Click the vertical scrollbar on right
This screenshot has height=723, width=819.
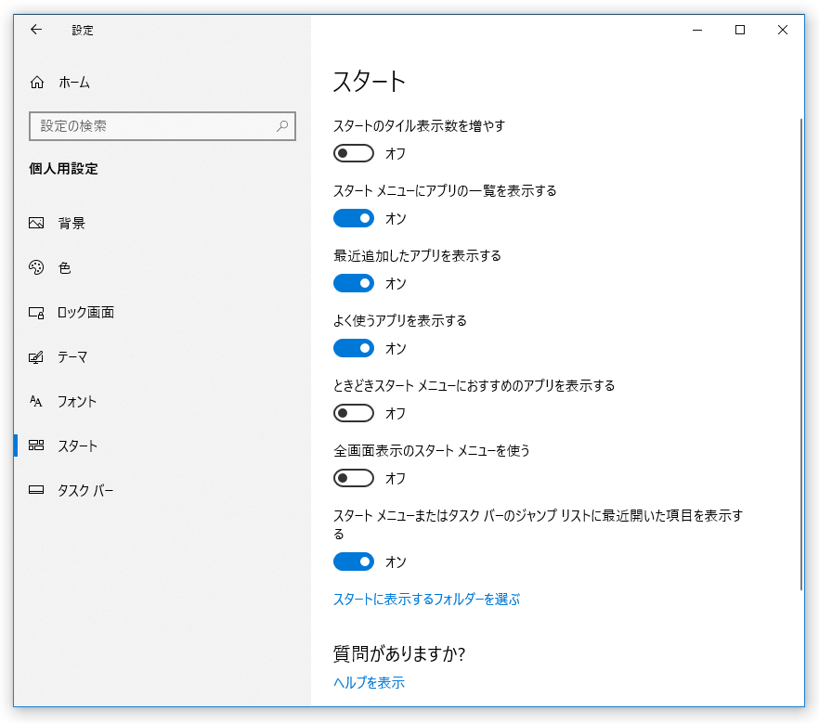coord(800,355)
